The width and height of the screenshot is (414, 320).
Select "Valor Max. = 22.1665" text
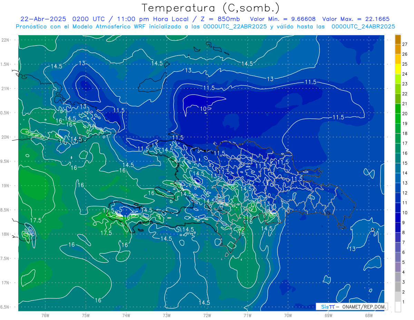(356, 19)
